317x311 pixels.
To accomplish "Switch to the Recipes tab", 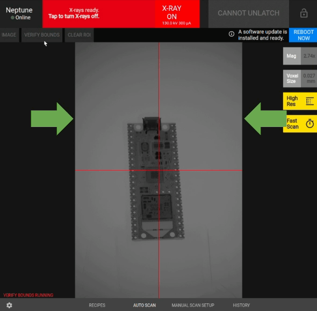I will [x=97, y=305].
